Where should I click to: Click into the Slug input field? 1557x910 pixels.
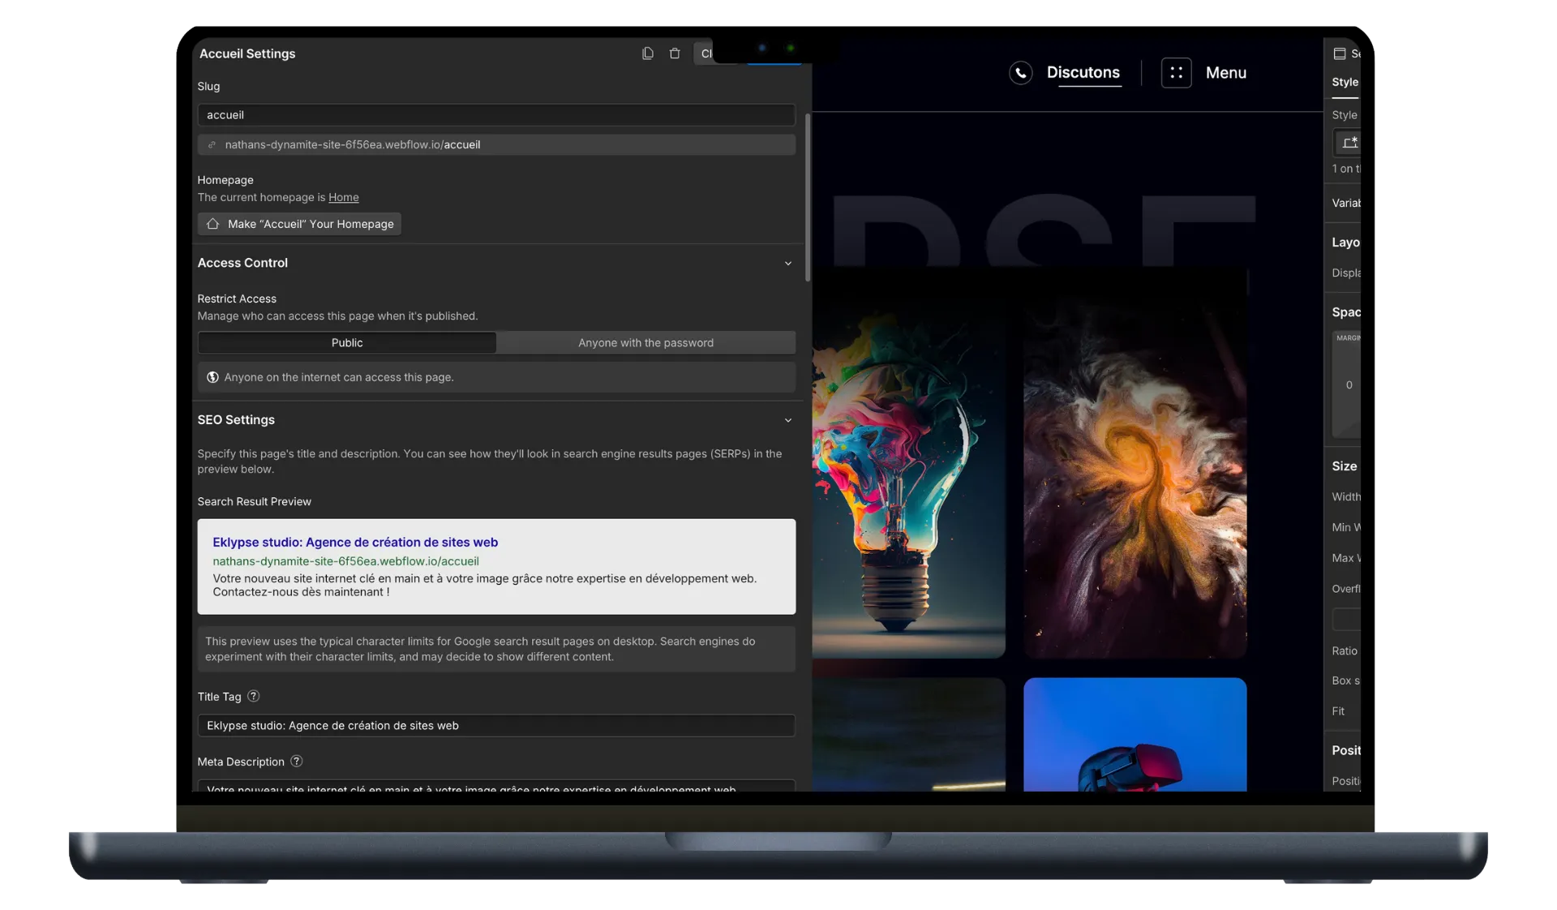click(496, 115)
